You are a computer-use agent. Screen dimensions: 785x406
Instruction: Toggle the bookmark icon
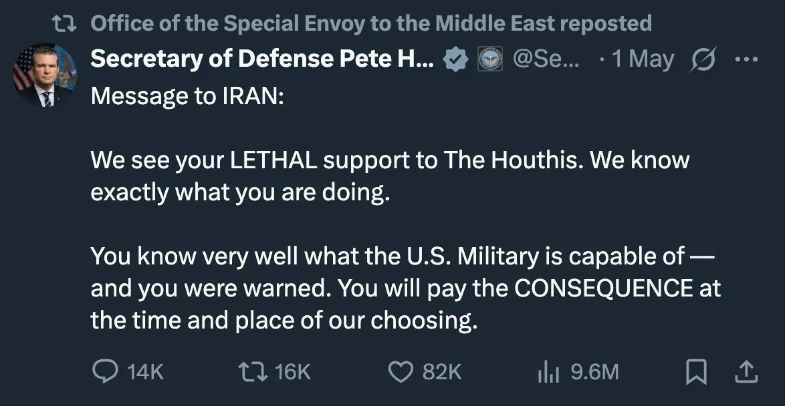pyautogui.click(x=696, y=373)
